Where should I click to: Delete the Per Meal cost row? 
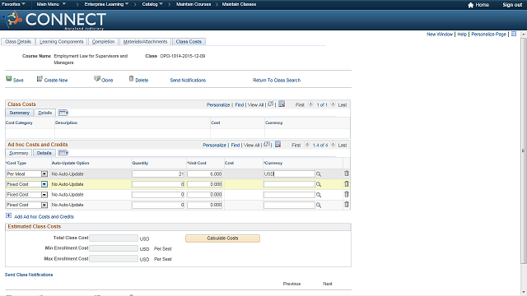click(347, 173)
